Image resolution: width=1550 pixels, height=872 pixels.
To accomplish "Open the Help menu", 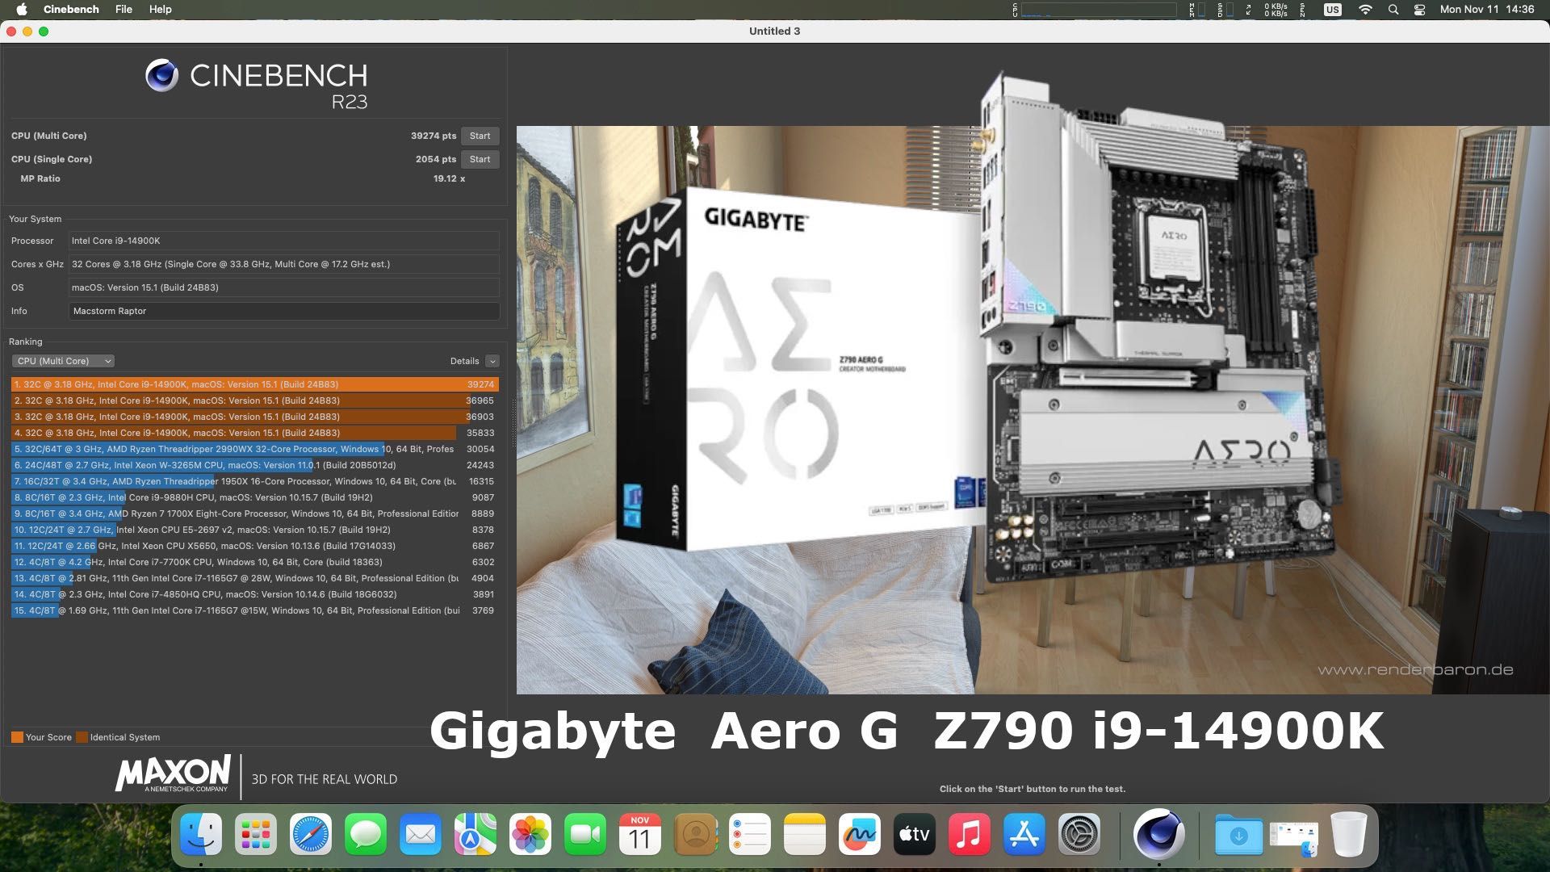I will click(x=160, y=10).
